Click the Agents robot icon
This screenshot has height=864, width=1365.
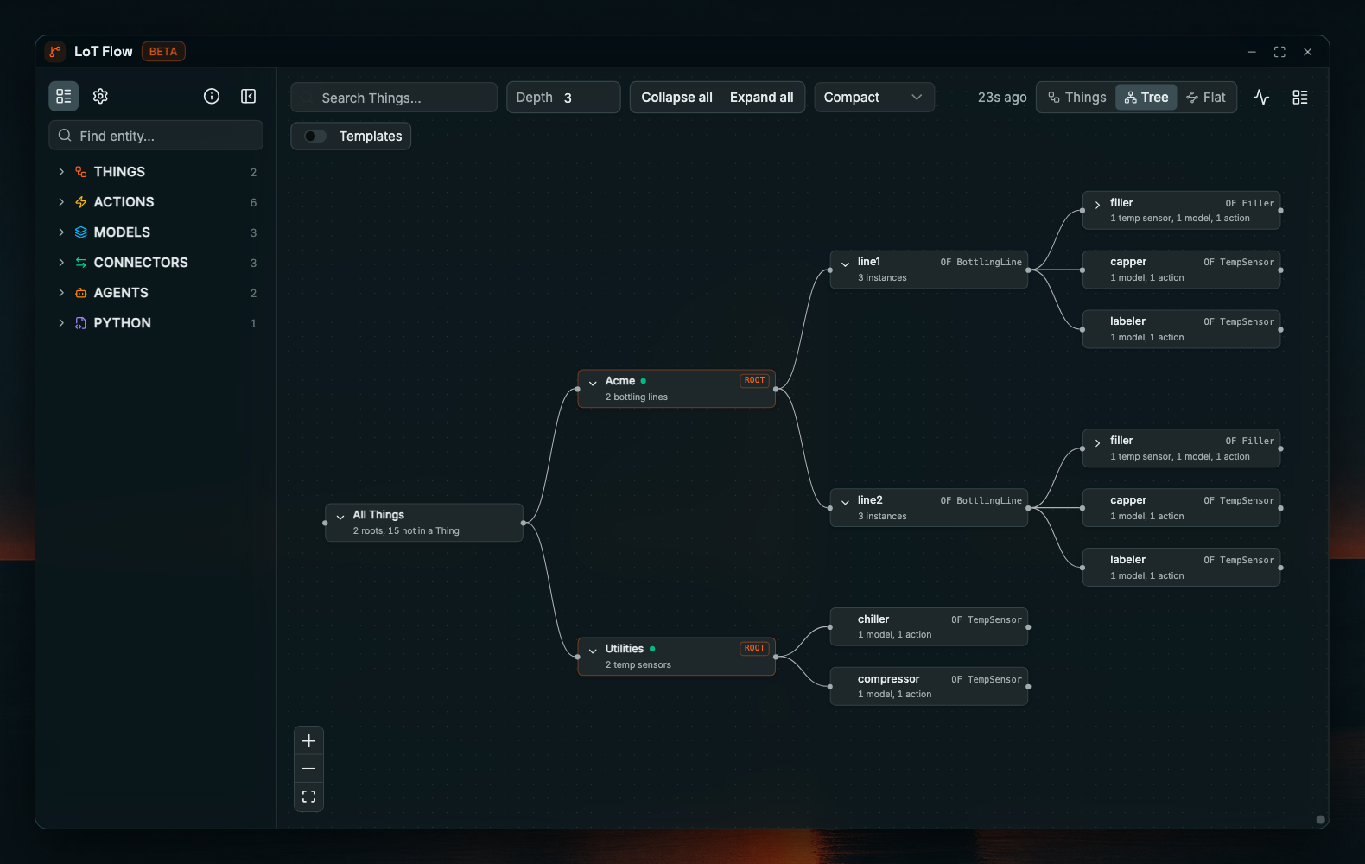pos(81,293)
